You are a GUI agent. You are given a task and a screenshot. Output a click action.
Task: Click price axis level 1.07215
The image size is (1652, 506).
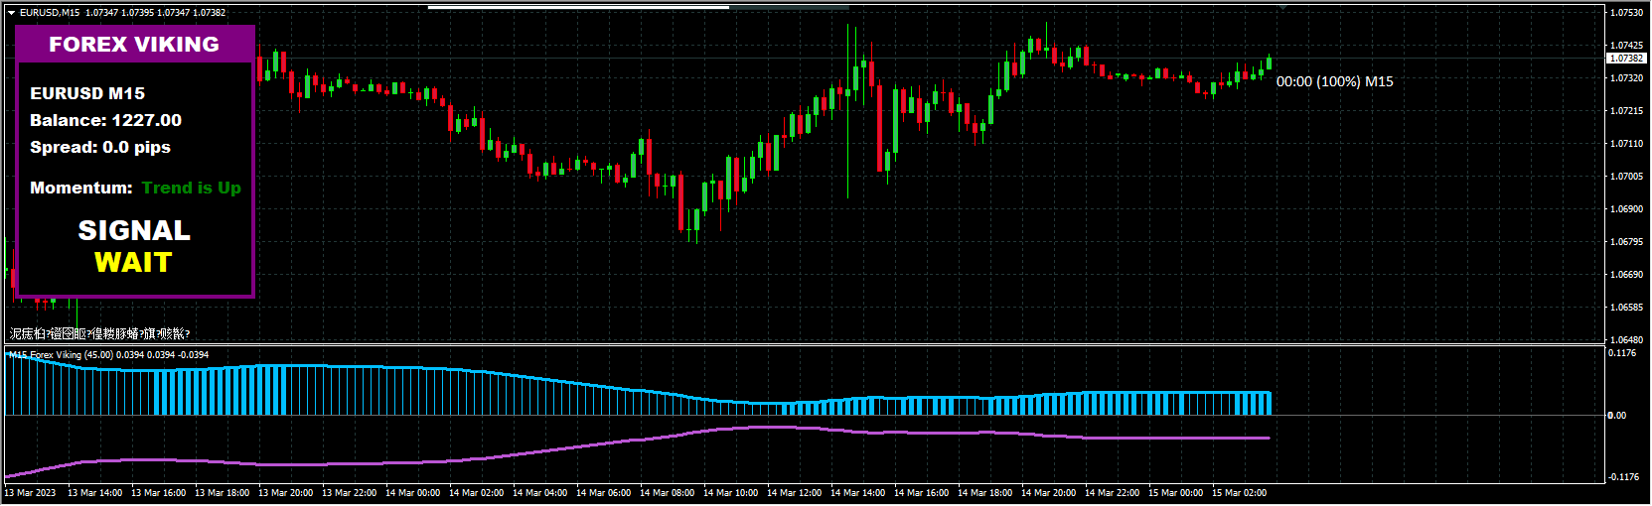click(1626, 111)
